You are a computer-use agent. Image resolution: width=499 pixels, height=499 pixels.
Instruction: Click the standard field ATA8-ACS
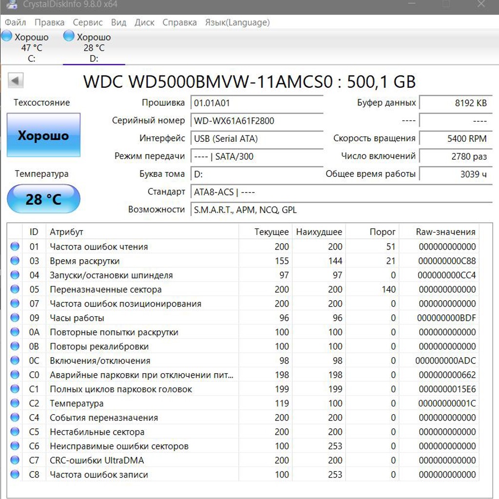(342, 192)
